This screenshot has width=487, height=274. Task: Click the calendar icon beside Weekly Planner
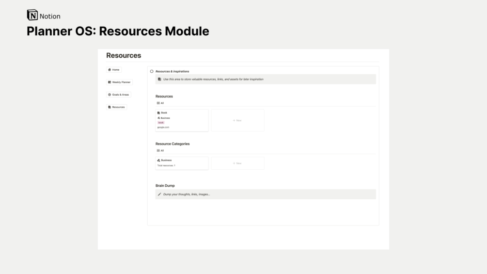pos(110,82)
